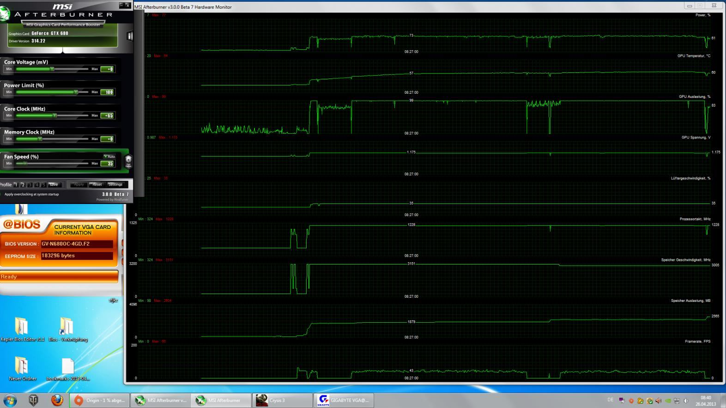This screenshot has height=408, width=726.
Task: Open the Neuer Ordner folder icon
Action: tap(22, 366)
